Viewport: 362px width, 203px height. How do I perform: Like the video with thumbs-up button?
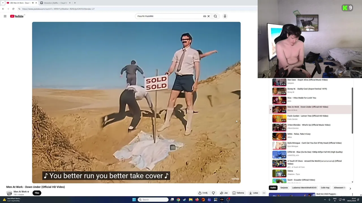point(203,193)
